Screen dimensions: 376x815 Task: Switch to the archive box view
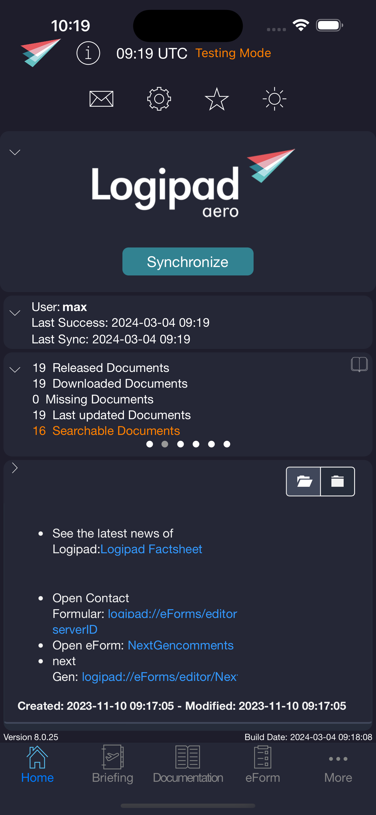tap(338, 481)
